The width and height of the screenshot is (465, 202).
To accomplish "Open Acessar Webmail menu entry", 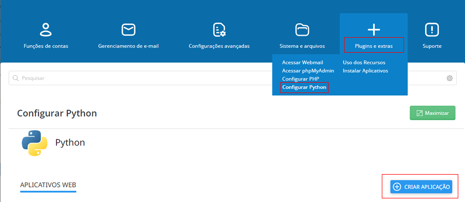I will tap(302, 63).
